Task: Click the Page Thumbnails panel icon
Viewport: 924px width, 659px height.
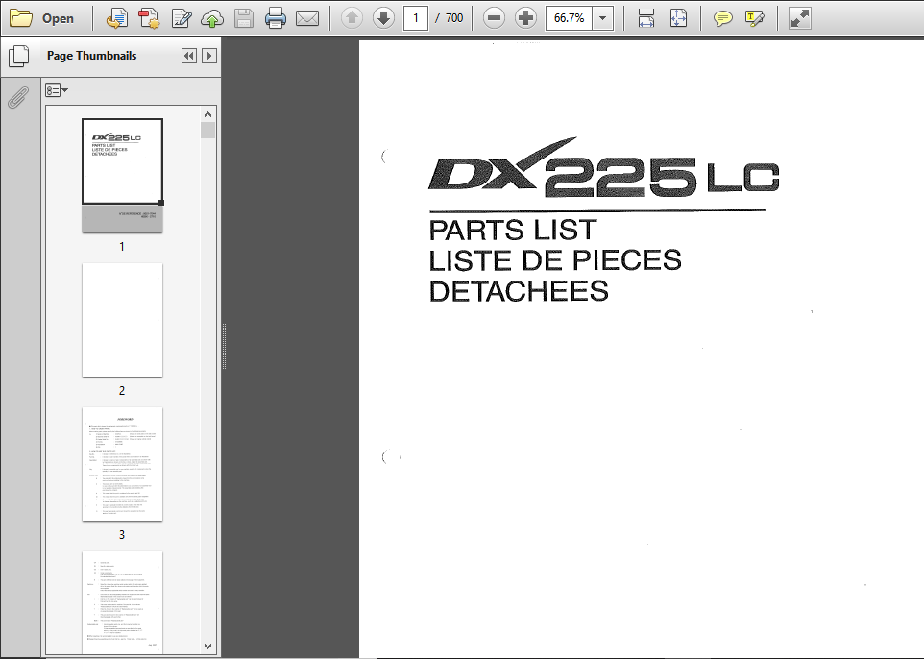Action: point(19,56)
